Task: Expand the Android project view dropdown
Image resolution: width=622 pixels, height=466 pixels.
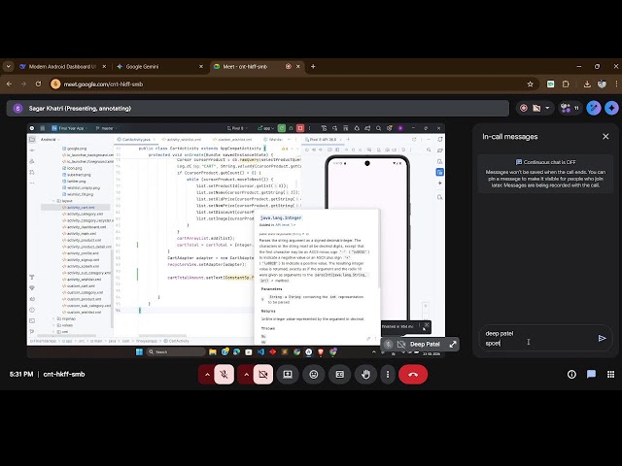Action: 51,140
